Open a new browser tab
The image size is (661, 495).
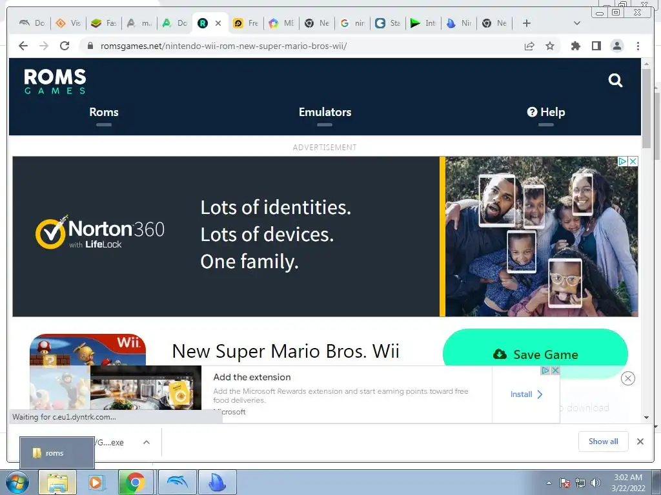[527, 23]
